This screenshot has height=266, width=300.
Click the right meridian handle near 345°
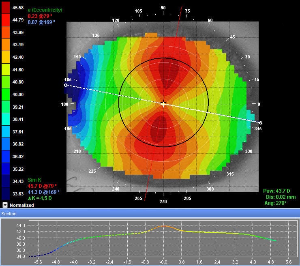pos(260,122)
